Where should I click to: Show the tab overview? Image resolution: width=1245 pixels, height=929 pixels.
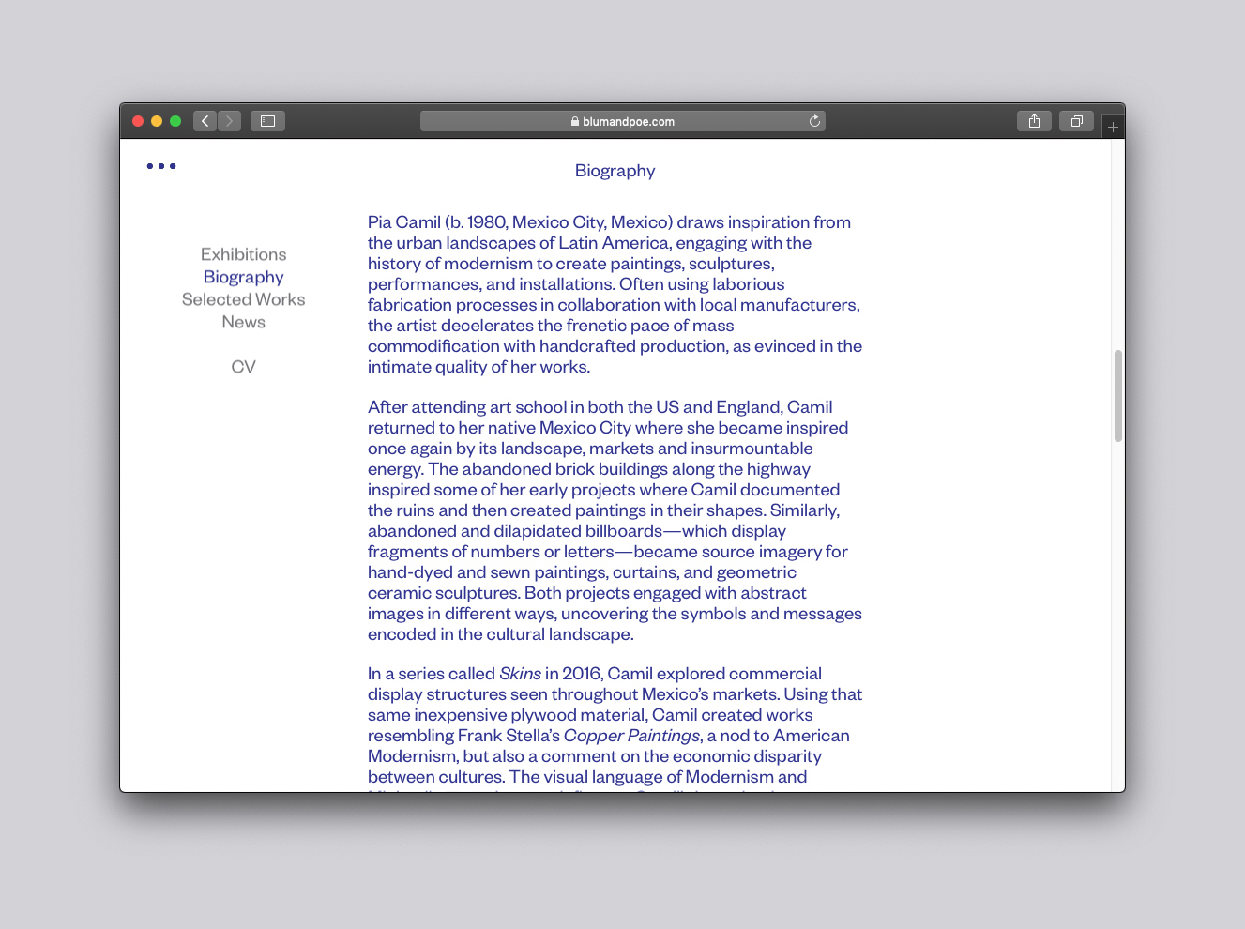pos(1076,121)
